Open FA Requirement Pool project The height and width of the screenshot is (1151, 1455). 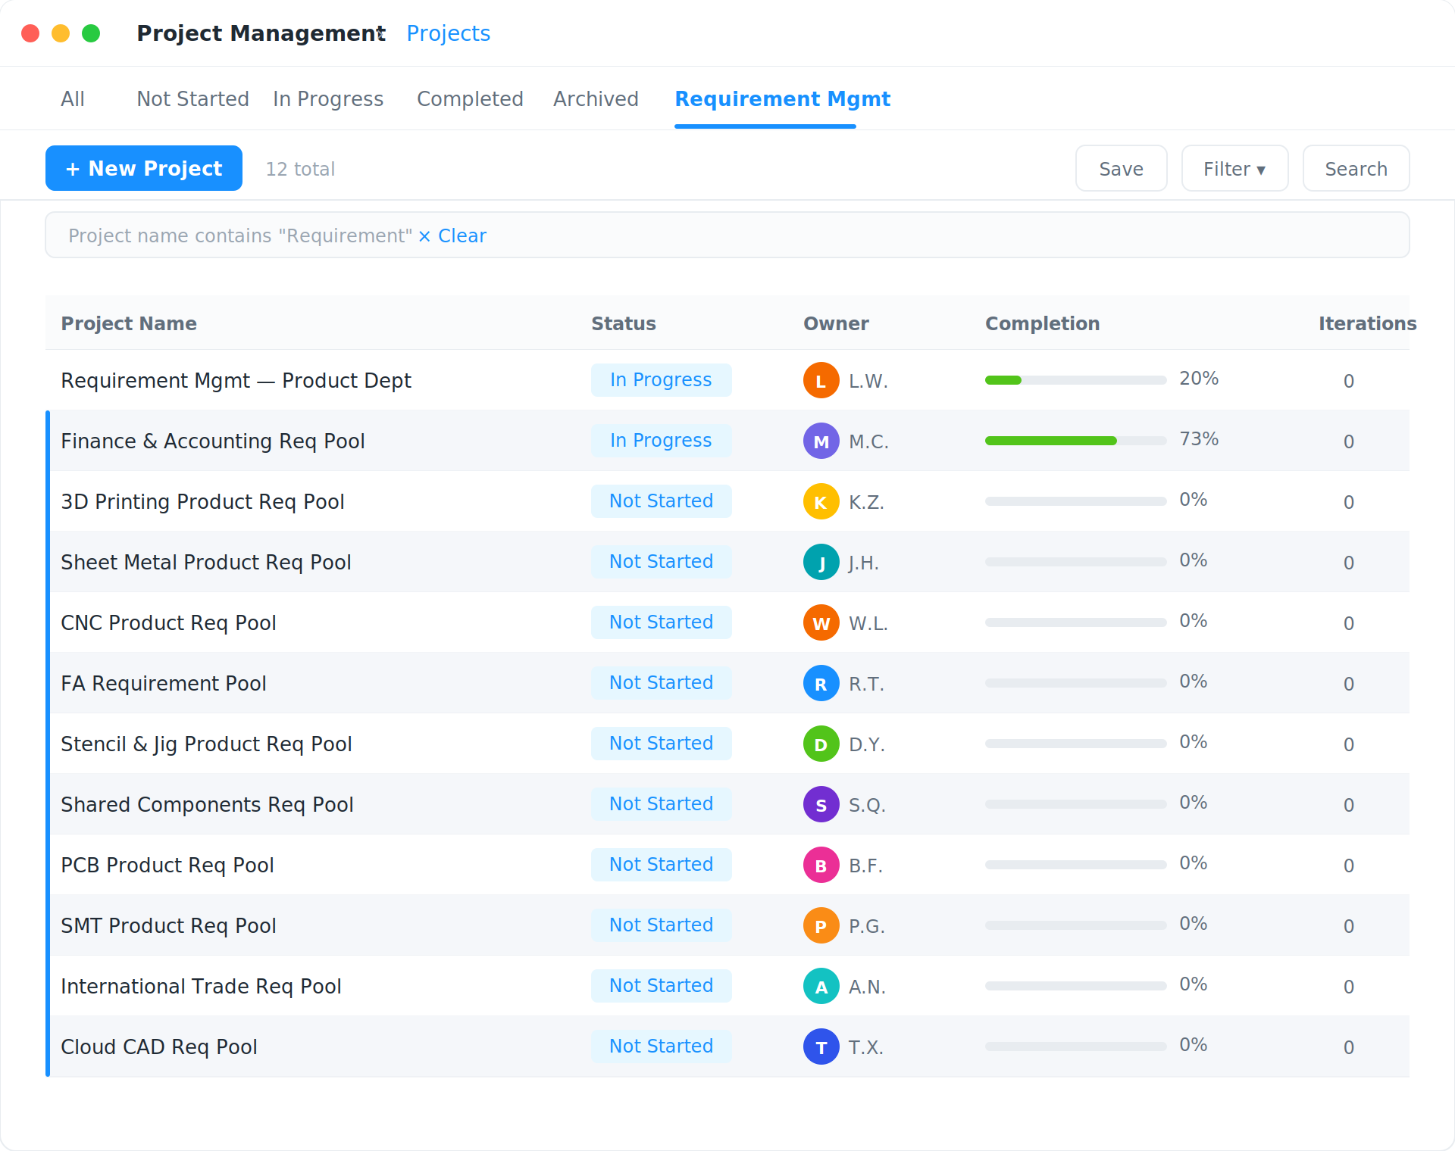tap(163, 683)
